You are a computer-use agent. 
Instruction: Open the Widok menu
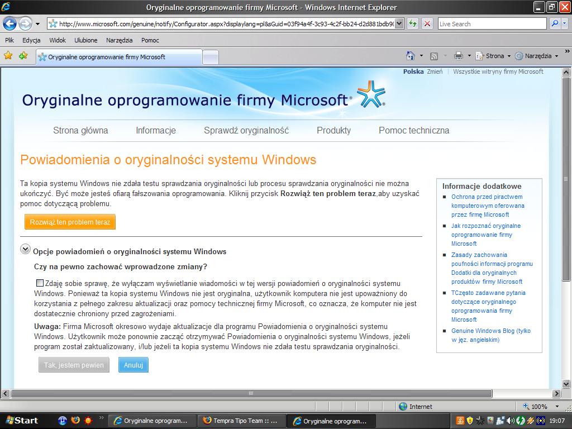pos(58,40)
